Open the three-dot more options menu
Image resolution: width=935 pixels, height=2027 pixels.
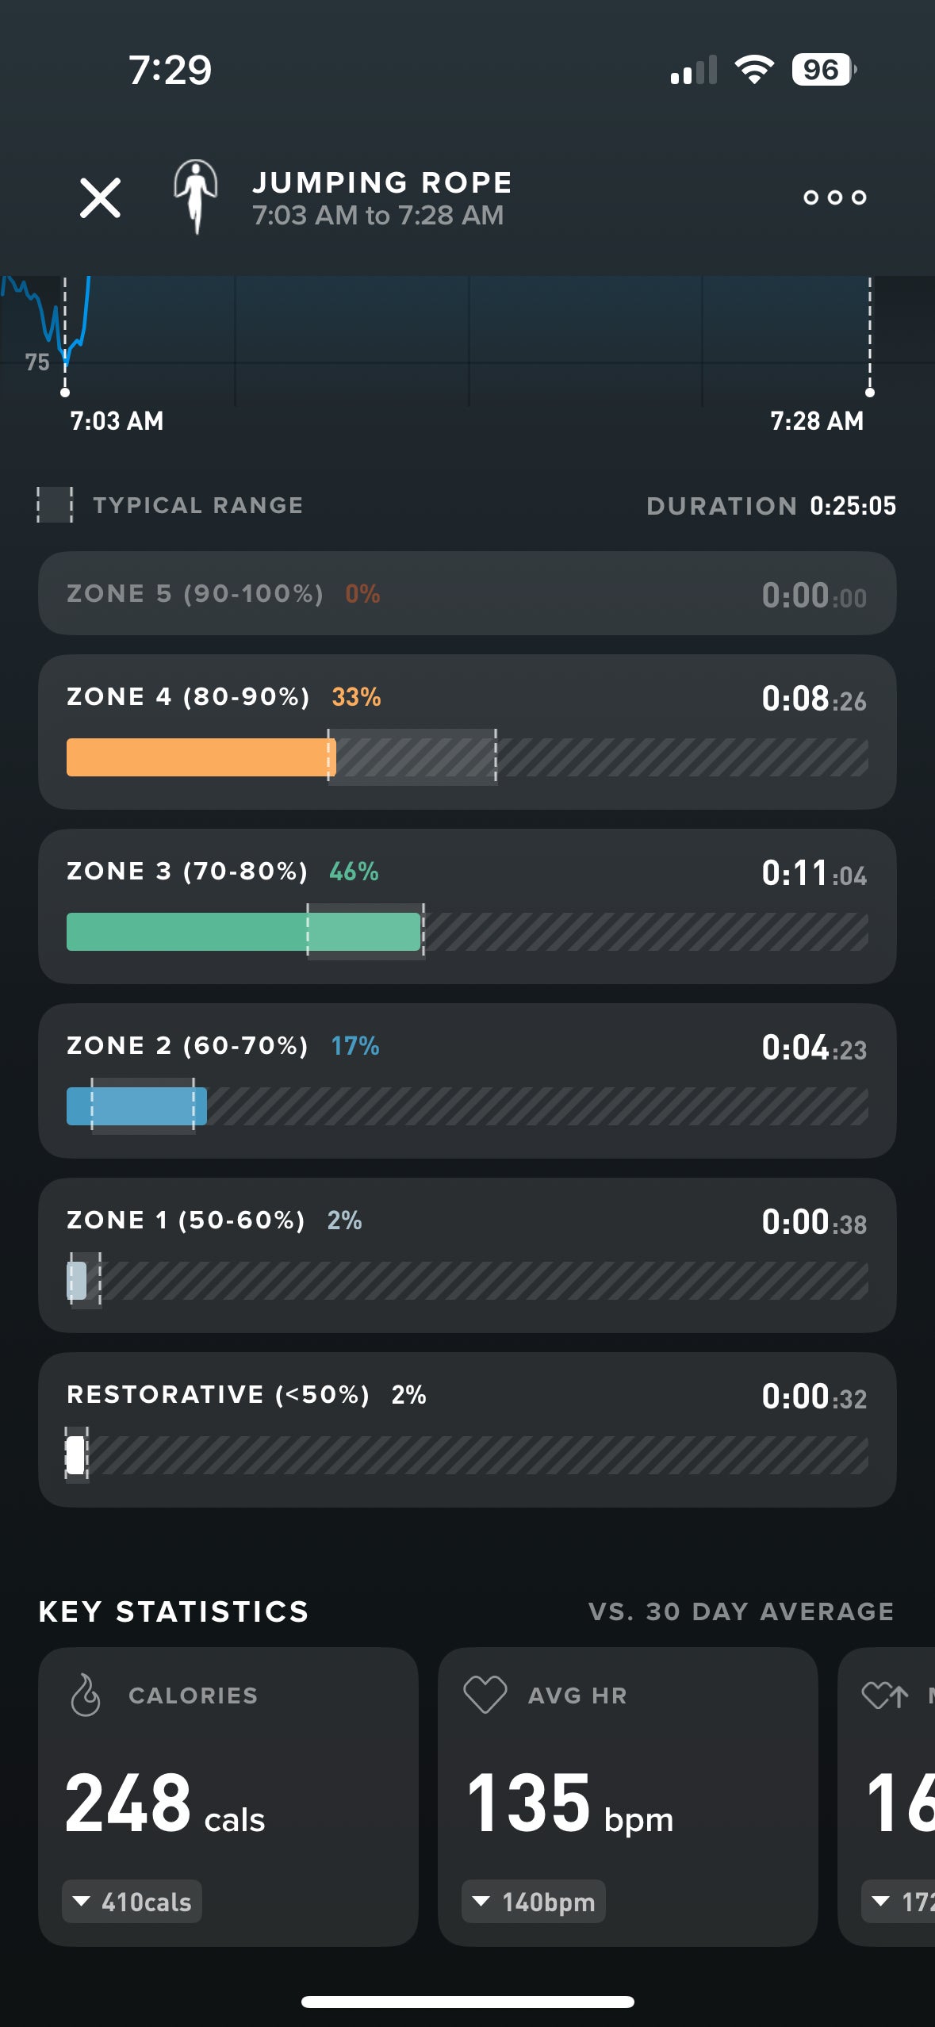(834, 197)
